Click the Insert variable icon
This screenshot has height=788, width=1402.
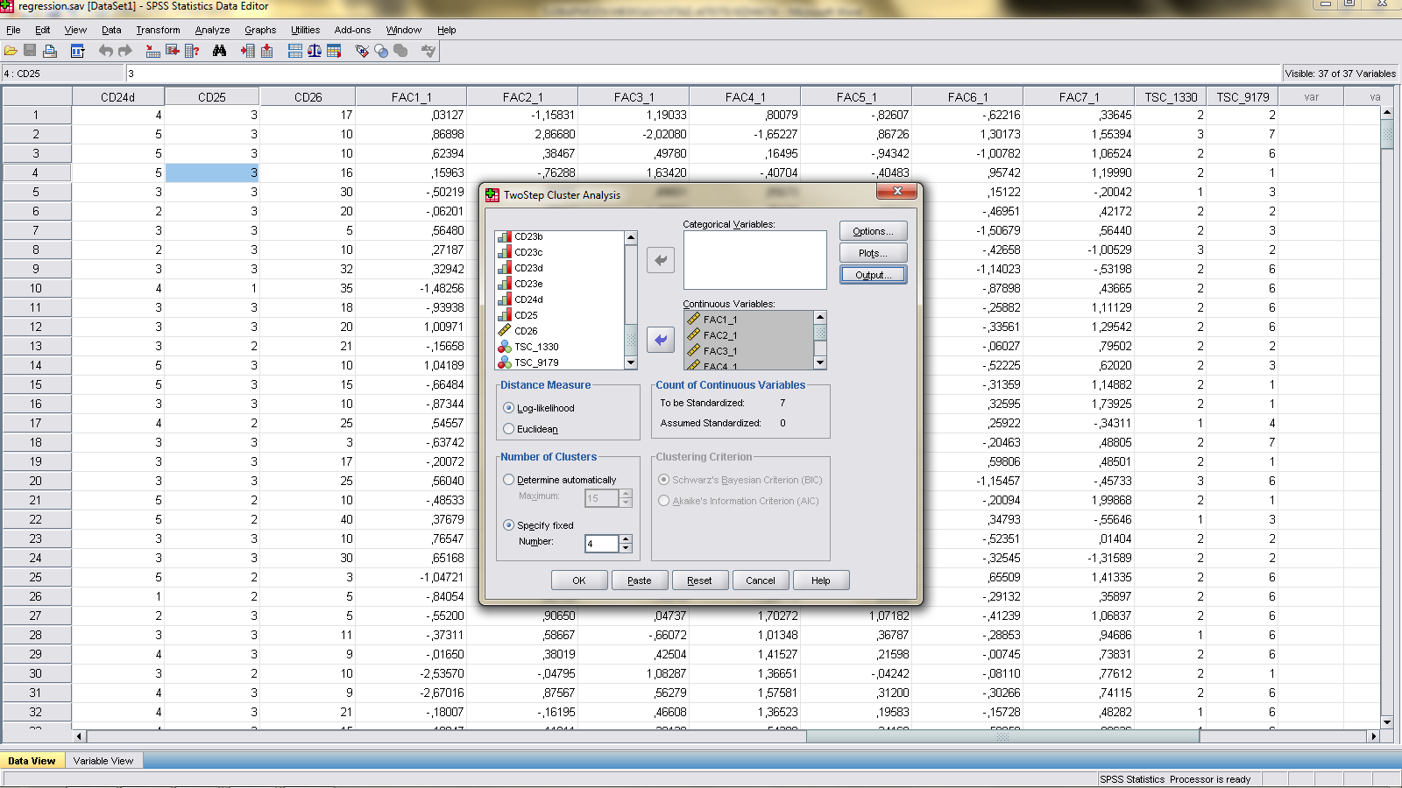(267, 51)
